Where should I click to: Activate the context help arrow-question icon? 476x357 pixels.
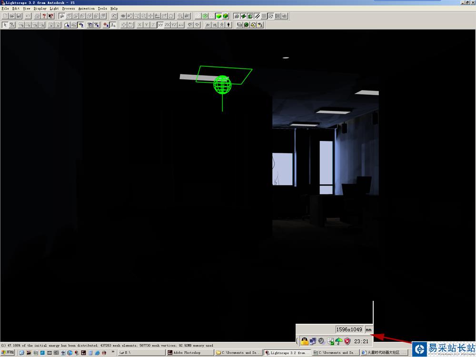coord(51,16)
